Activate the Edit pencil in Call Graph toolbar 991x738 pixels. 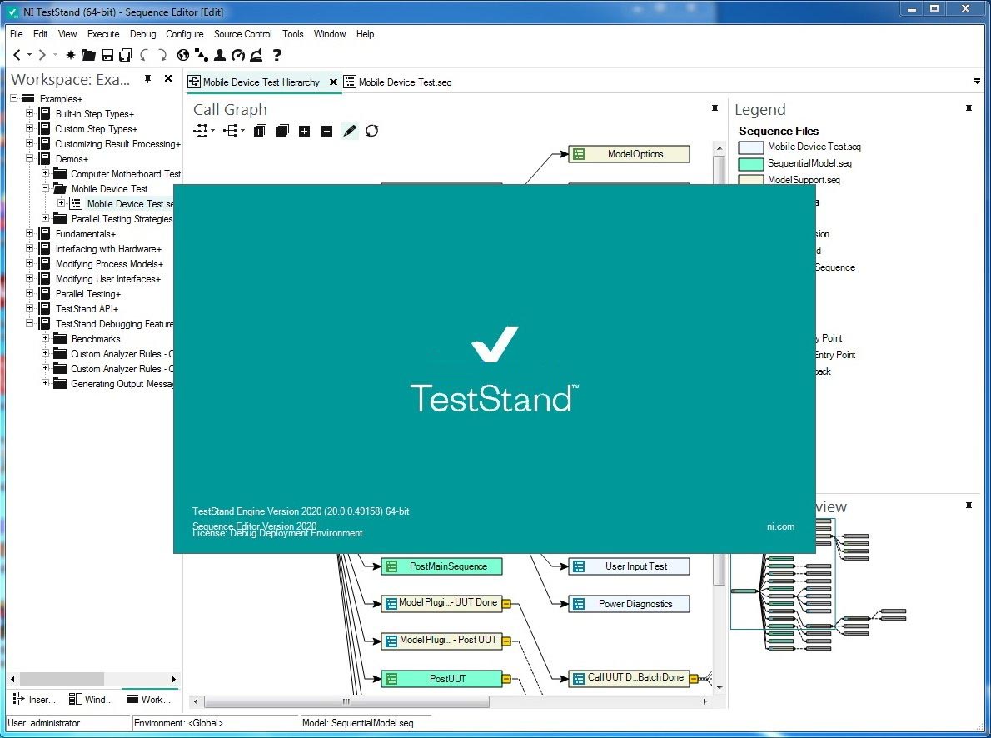click(349, 131)
